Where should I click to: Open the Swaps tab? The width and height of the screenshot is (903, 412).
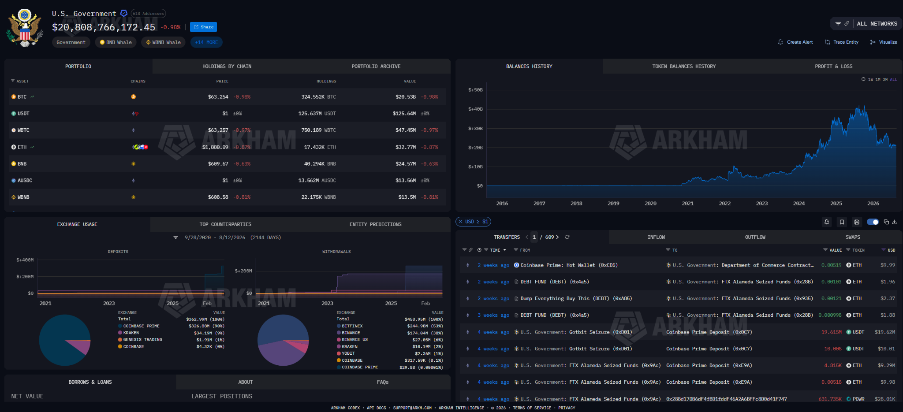click(853, 238)
